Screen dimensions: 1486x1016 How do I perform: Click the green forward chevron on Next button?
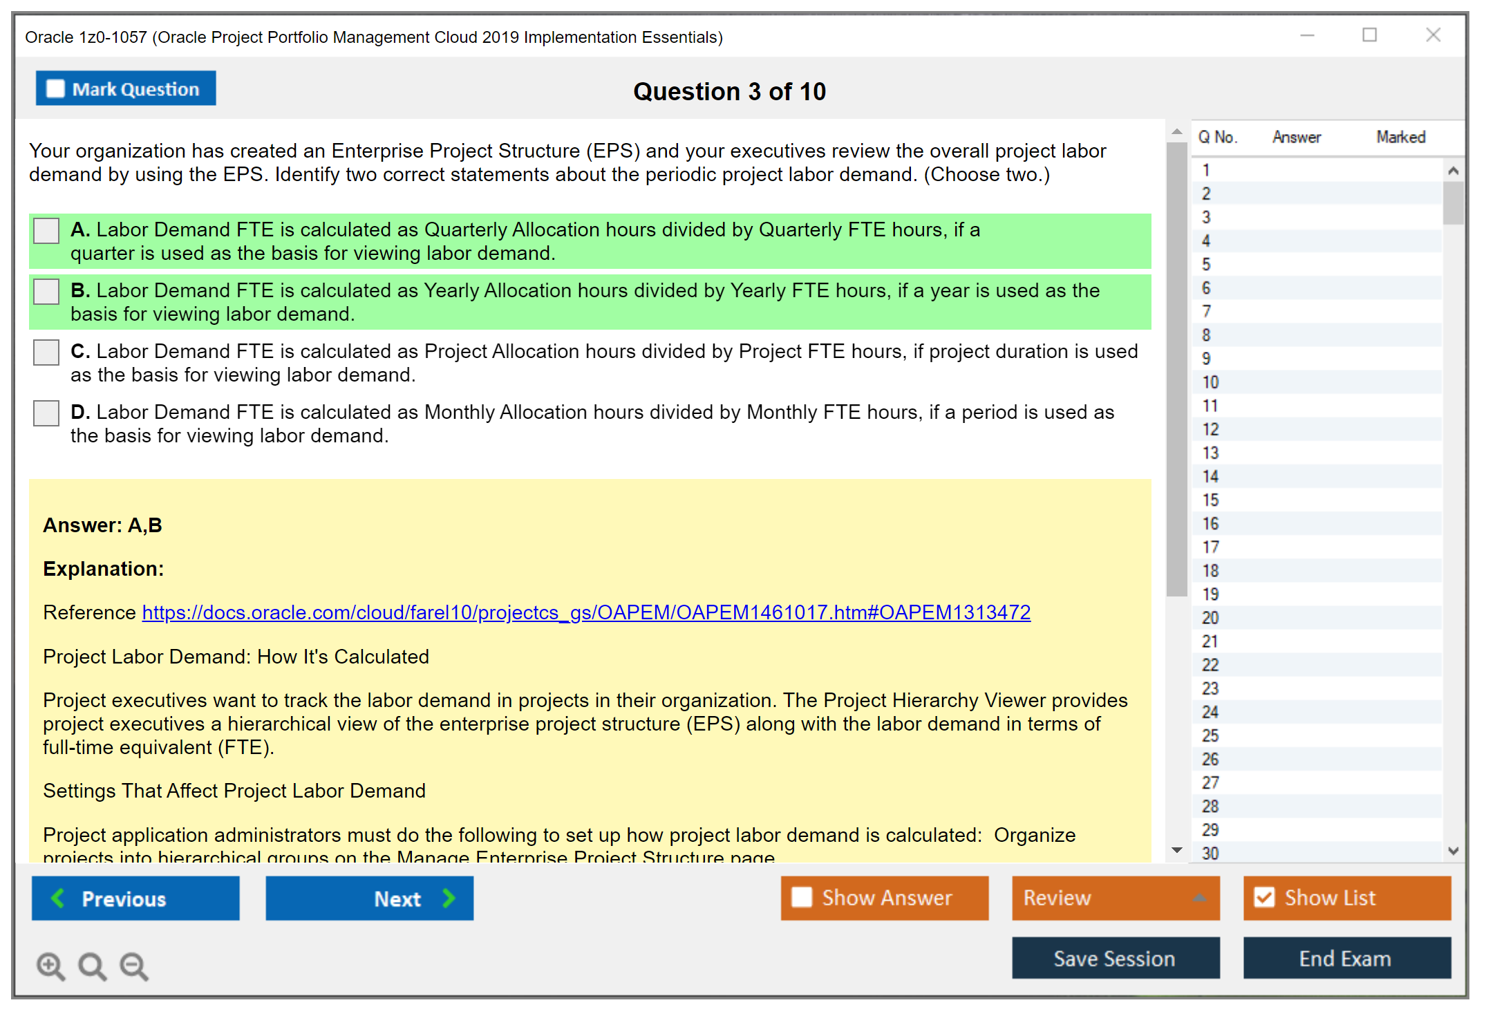point(449,899)
